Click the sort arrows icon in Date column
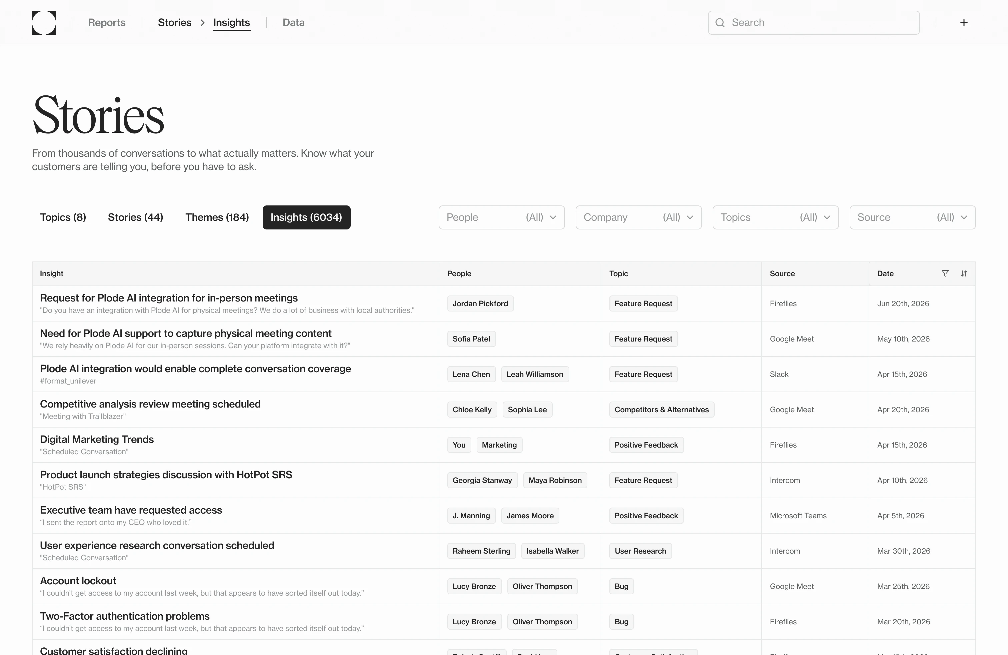This screenshot has width=1008, height=655. (x=964, y=273)
